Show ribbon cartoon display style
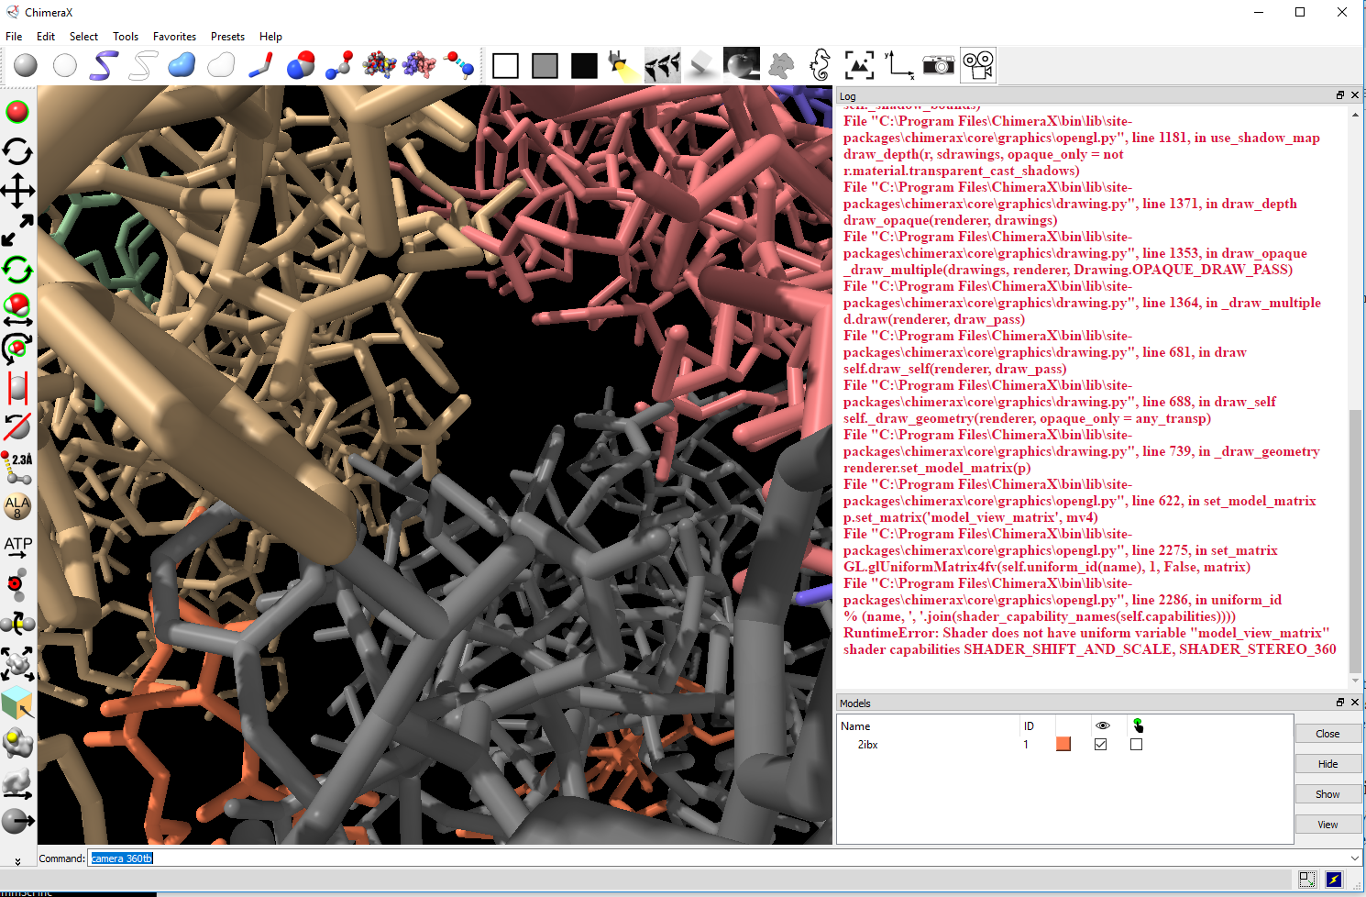Screen dimensions: 1366x897 (x=104, y=65)
